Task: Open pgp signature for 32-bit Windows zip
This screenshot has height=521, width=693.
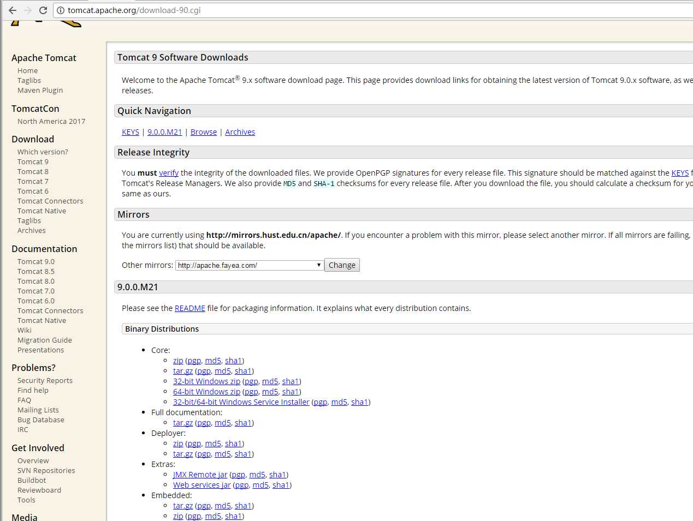Action: coord(251,381)
